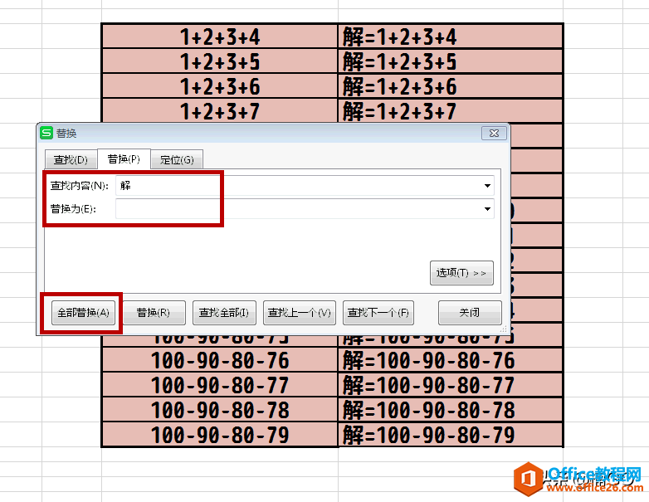Viewport: 649px width, 502px height.
Task: Click the 查找下一个(F) button
Action: tap(378, 313)
